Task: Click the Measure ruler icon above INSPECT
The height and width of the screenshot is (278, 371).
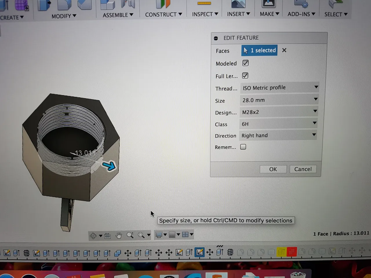Action: (x=204, y=3)
